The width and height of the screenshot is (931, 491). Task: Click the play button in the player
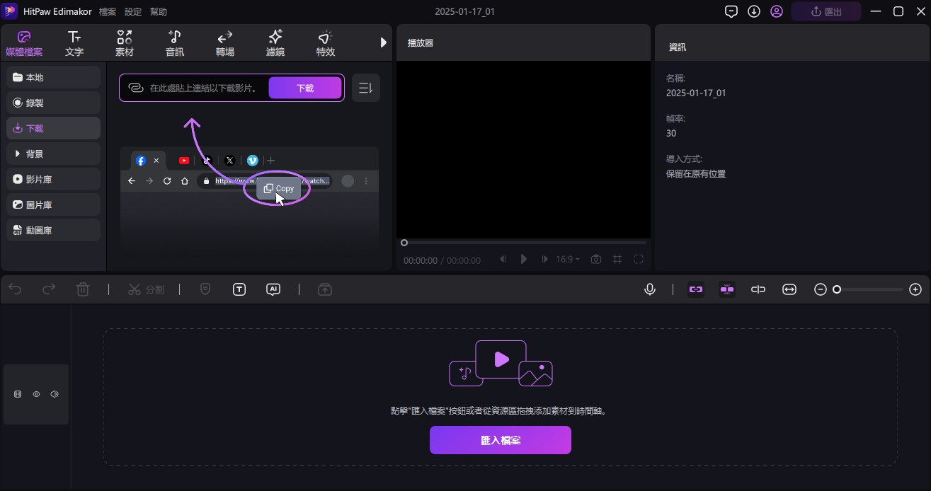point(524,260)
